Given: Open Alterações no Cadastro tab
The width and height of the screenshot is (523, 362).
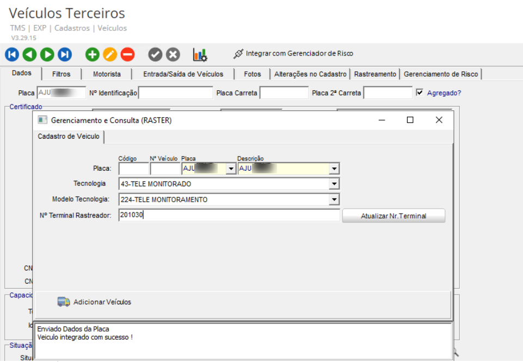Looking at the screenshot, I should [x=310, y=74].
